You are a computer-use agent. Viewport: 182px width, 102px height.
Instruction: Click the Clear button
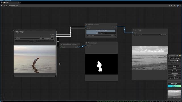tap(174, 76)
